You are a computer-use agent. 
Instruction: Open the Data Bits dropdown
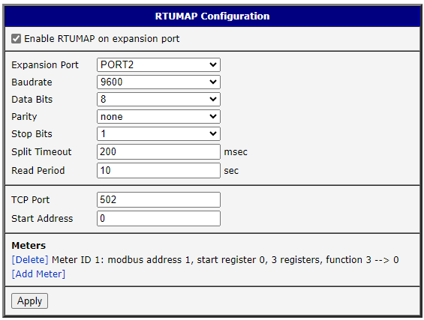[x=158, y=100]
